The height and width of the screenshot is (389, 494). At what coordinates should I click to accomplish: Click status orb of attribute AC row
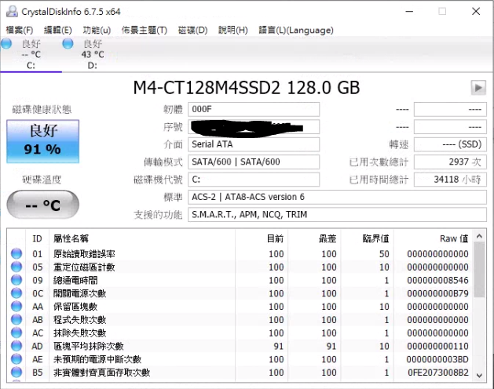coord(16,333)
